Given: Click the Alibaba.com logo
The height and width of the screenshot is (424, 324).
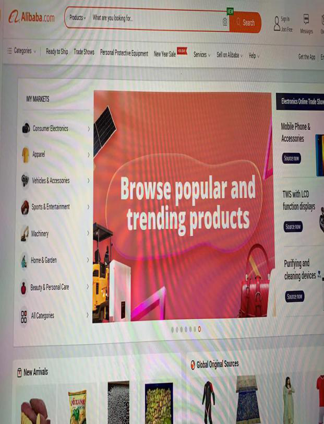Looking at the screenshot, I should 32,17.
